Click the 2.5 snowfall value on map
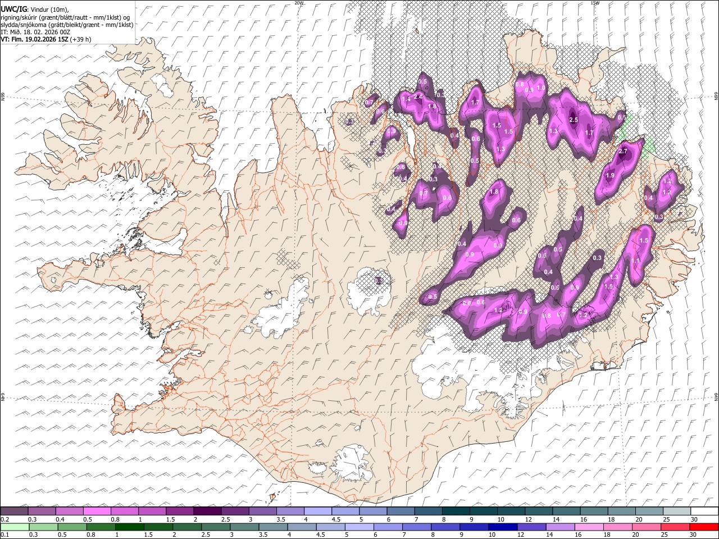The height and width of the screenshot is (539, 719). click(574, 120)
